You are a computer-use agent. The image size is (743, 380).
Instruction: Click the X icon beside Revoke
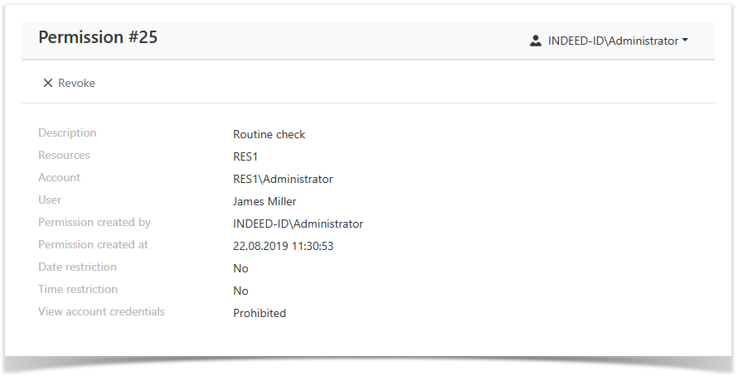[48, 83]
